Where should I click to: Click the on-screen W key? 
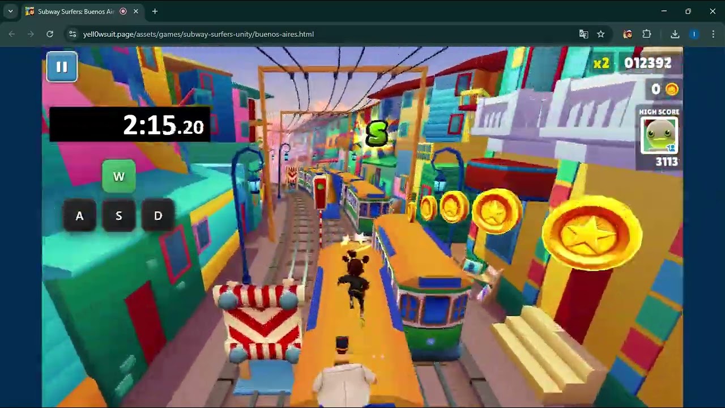(x=118, y=176)
